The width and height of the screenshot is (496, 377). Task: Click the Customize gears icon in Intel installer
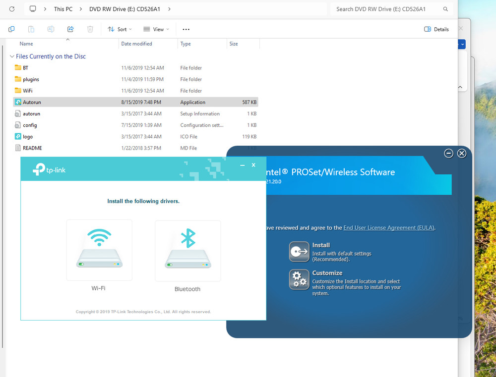(299, 279)
